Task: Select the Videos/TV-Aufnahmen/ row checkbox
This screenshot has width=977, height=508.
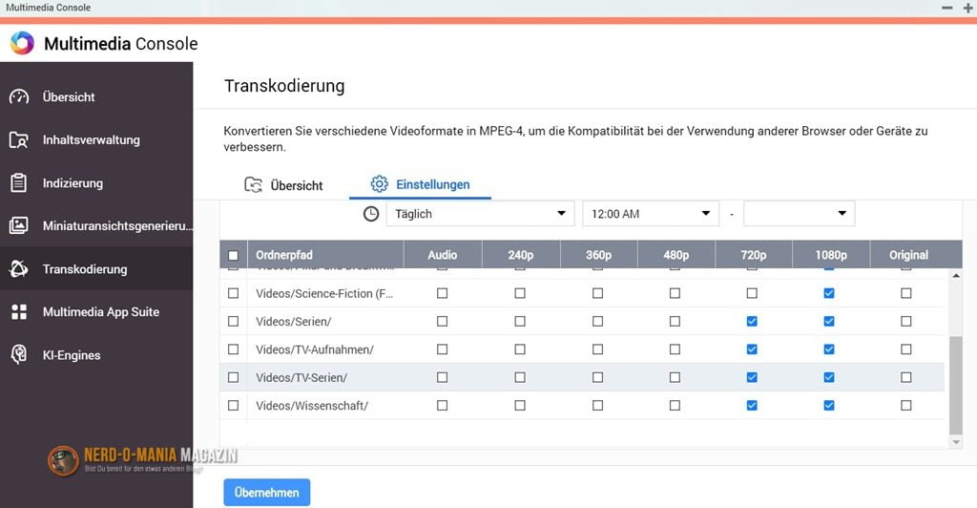Action: pyautogui.click(x=233, y=349)
